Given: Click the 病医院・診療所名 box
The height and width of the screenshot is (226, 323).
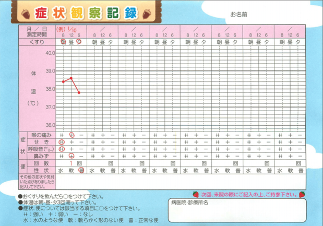Looking at the screenshot, I should 237,210.
